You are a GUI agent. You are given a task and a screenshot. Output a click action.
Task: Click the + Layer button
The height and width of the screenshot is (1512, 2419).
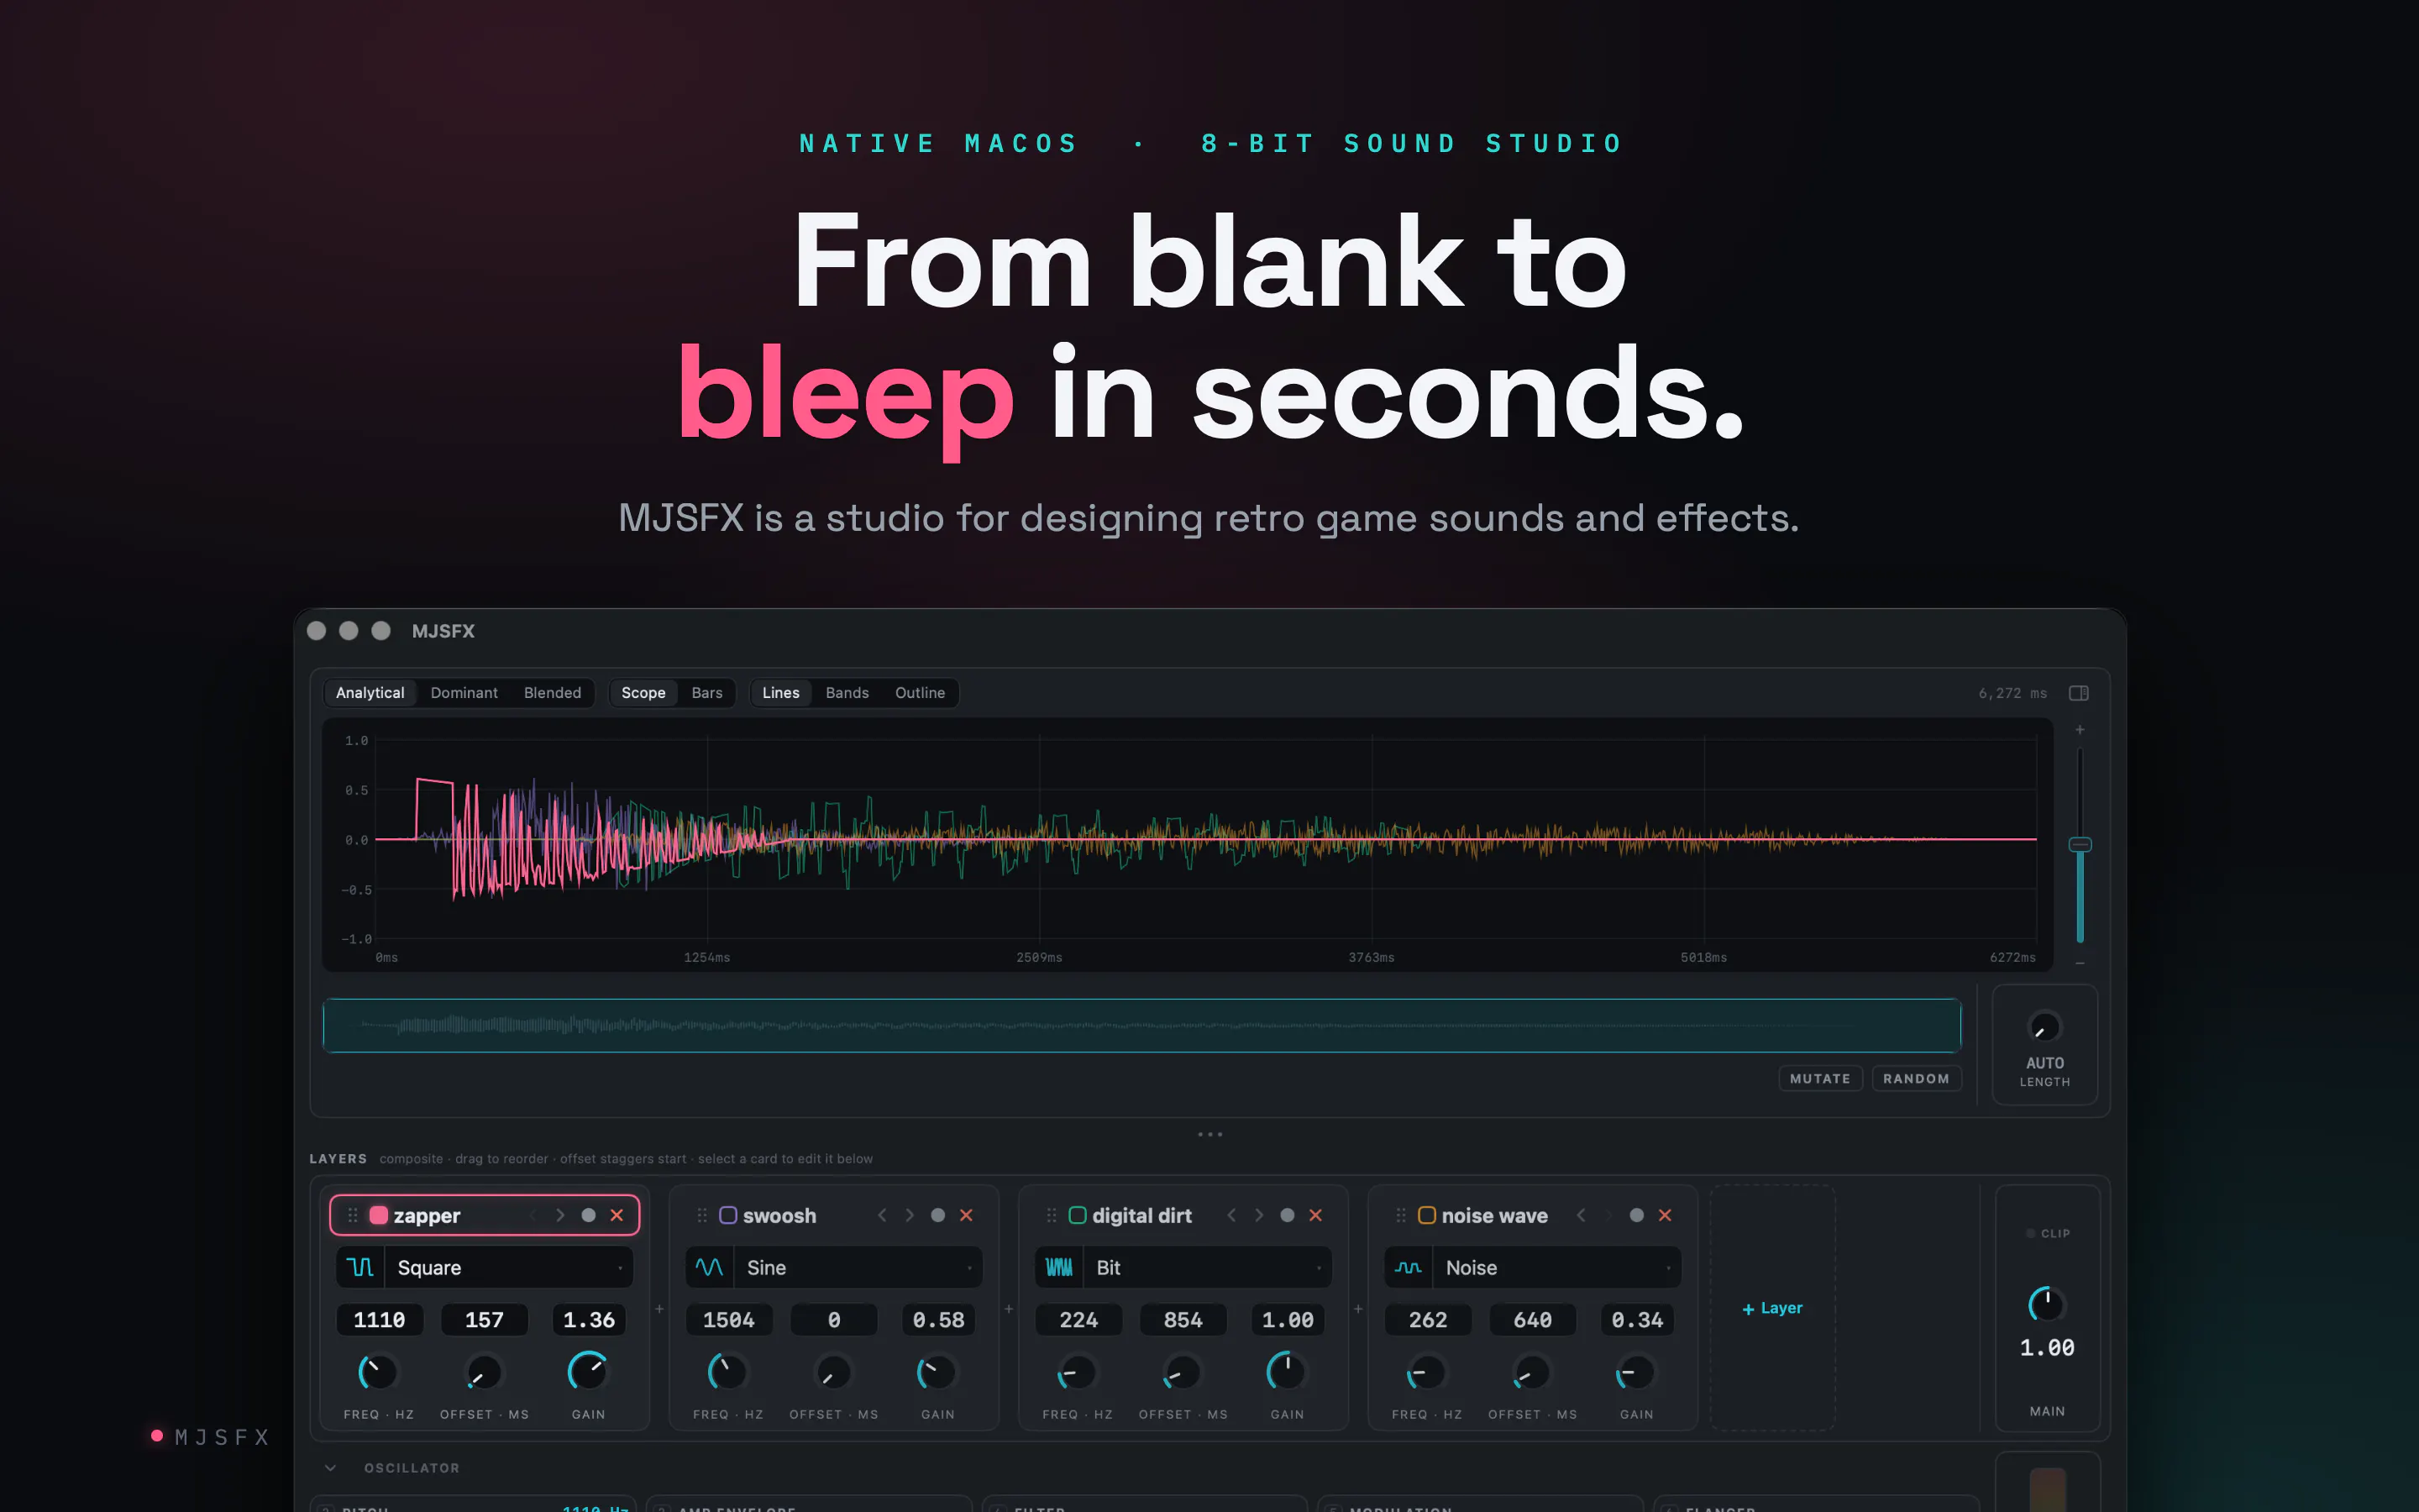[x=1772, y=1308]
